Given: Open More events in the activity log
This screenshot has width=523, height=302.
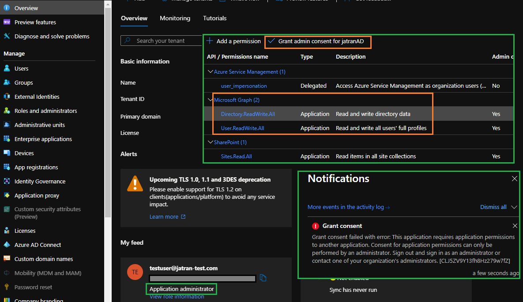Looking at the screenshot, I should click(348, 207).
